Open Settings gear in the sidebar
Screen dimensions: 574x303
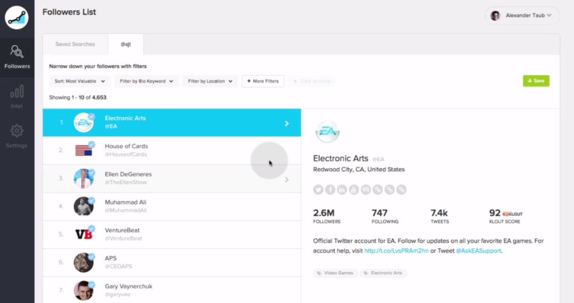(17, 136)
